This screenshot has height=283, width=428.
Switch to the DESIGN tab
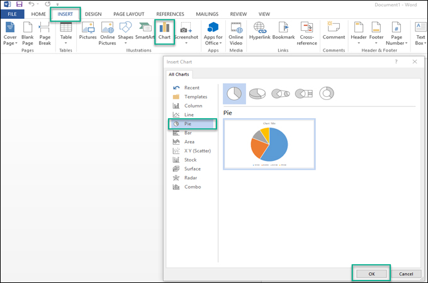point(93,14)
